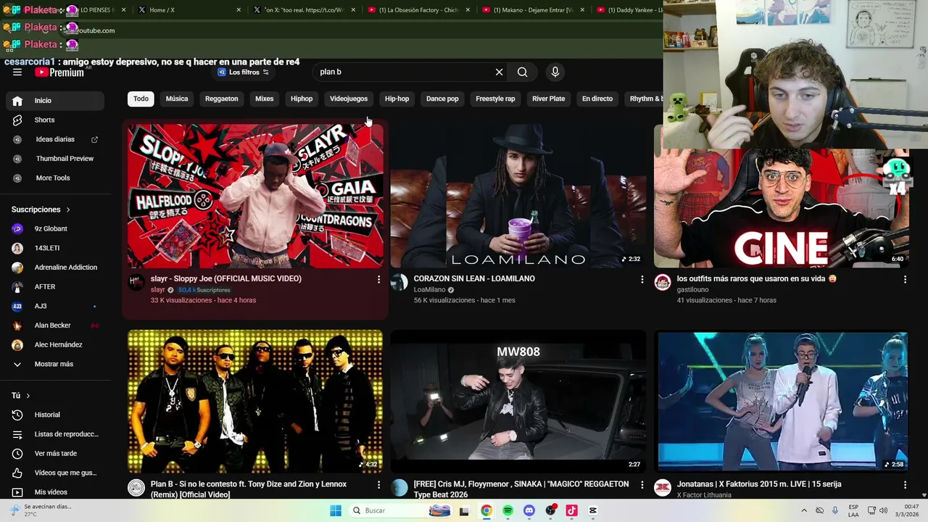The width and height of the screenshot is (928, 522).
Task: Open the gastilouno channel name link
Action: point(692,290)
